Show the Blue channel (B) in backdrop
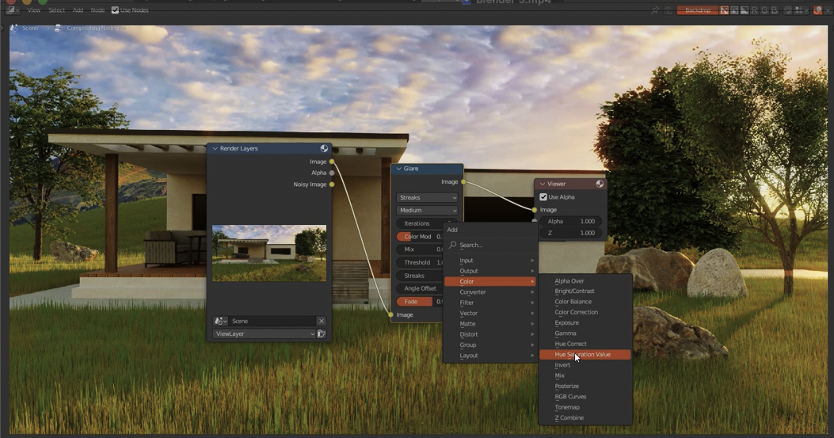Viewport: 834px width, 438px height. pyautogui.click(x=775, y=10)
